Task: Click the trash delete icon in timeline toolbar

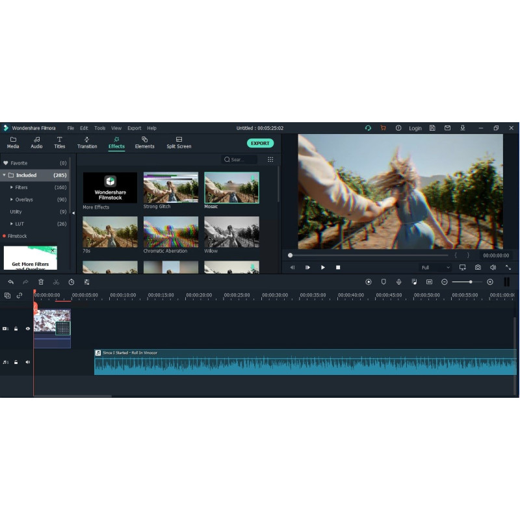Action: (x=41, y=282)
